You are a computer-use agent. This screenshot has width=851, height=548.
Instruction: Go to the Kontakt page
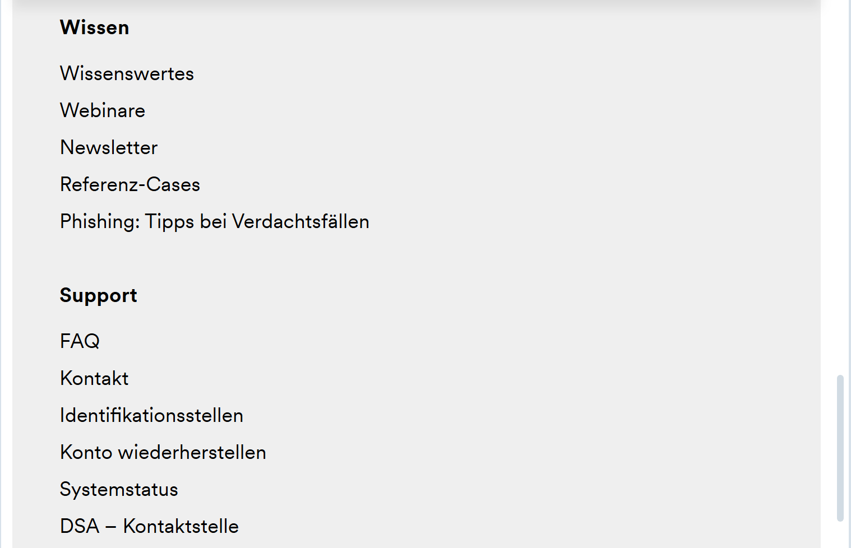pos(94,378)
